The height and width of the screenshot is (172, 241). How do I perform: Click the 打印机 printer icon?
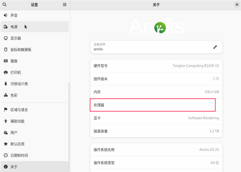6,72
